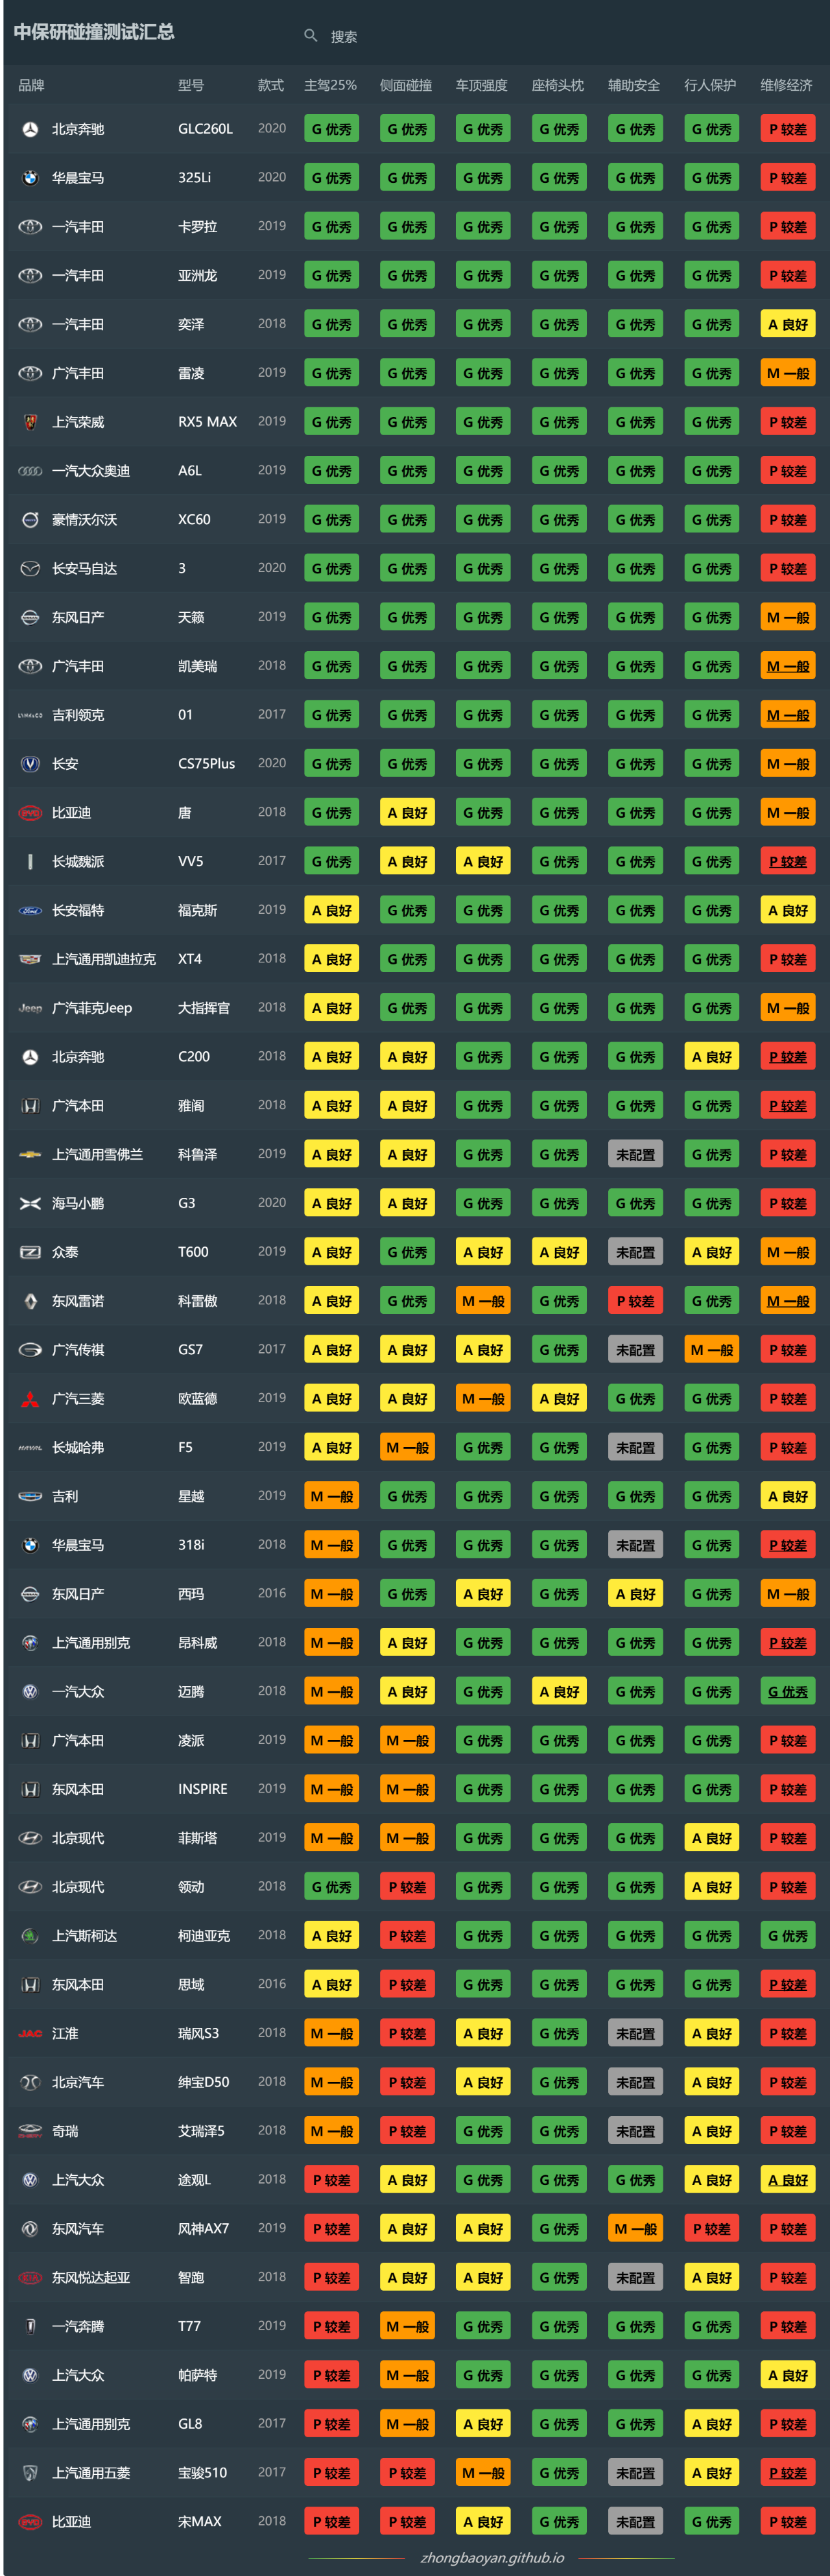Click the 未配置 badge in the 科鲁泽 row
The width and height of the screenshot is (830, 2576).
[636, 1155]
